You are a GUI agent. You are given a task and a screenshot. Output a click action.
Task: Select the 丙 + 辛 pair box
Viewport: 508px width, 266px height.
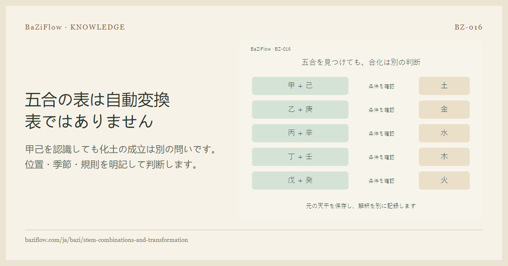[300, 133]
